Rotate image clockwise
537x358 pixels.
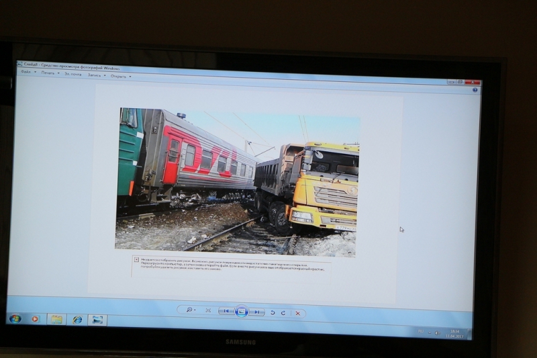[x=283, y=313]
